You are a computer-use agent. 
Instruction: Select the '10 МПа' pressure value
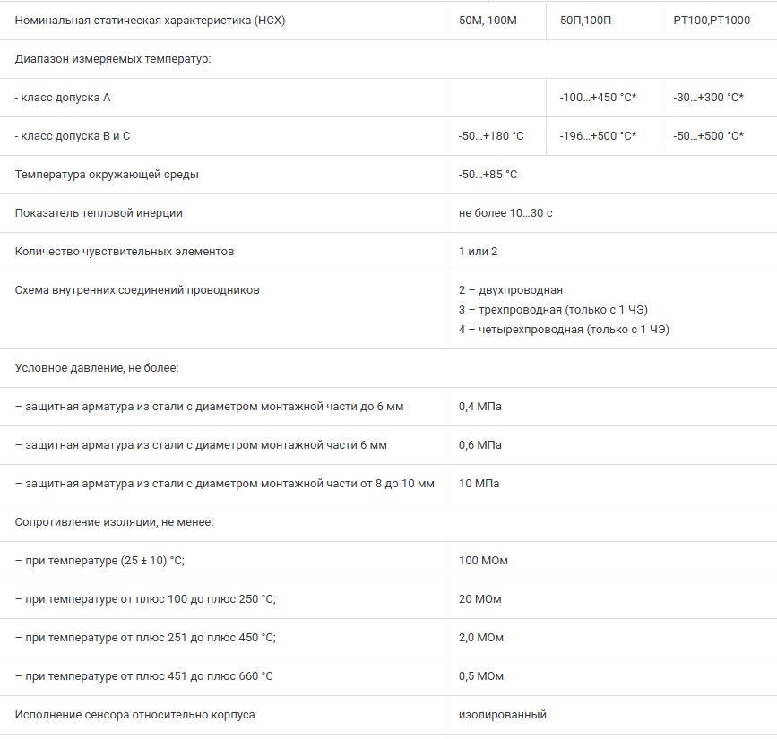[x=479, y=484]
